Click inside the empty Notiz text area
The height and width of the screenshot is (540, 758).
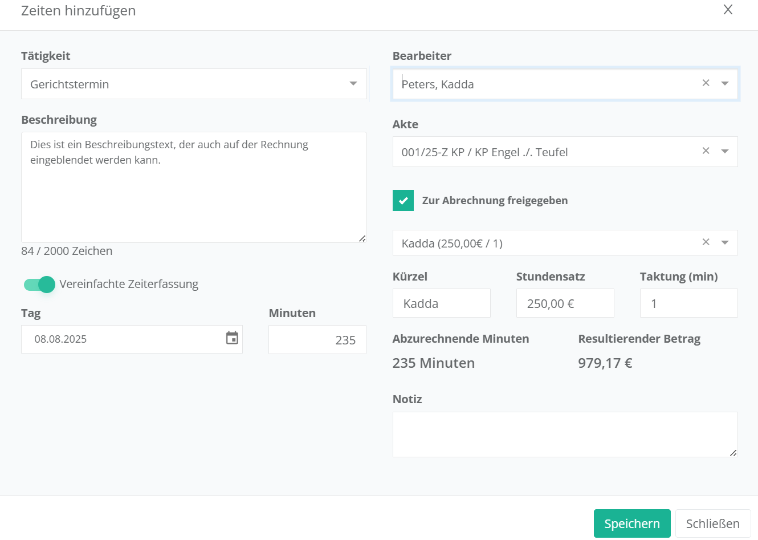tap(564, 435)
